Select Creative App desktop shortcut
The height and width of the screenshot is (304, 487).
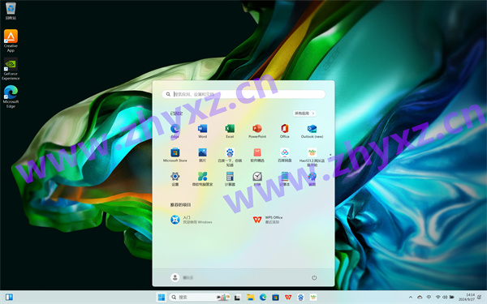click(x=11, y=41)
